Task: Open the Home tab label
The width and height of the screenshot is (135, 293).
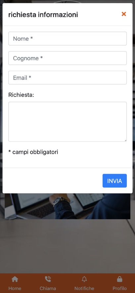Action: (15, 288)
